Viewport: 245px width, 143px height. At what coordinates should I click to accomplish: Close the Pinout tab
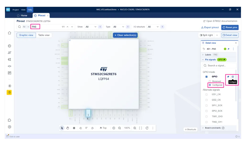48,15
